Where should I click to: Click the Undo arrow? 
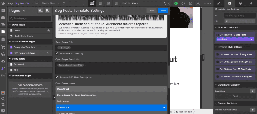coord(165,3)
